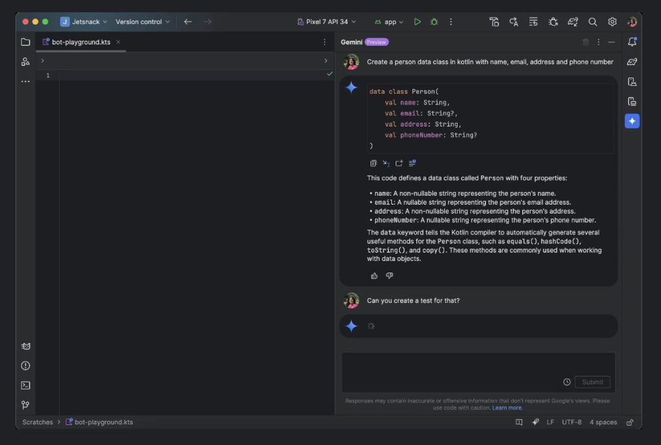Open the app run configuration dropdown
Screen dimensions: 661x445
click(389, 21)
